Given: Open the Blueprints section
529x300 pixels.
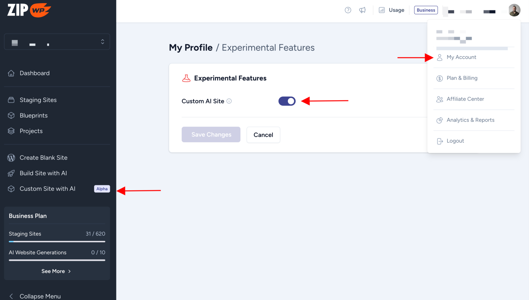Looking at the screenshot, I should click(x=33, y=115).
